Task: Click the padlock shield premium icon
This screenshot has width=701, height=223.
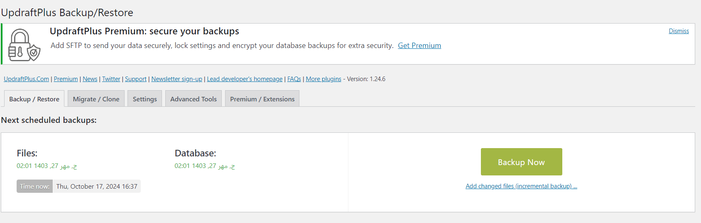Action: pos(25,45)
